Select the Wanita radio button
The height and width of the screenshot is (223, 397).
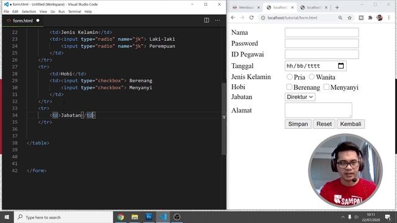[311, 77]
